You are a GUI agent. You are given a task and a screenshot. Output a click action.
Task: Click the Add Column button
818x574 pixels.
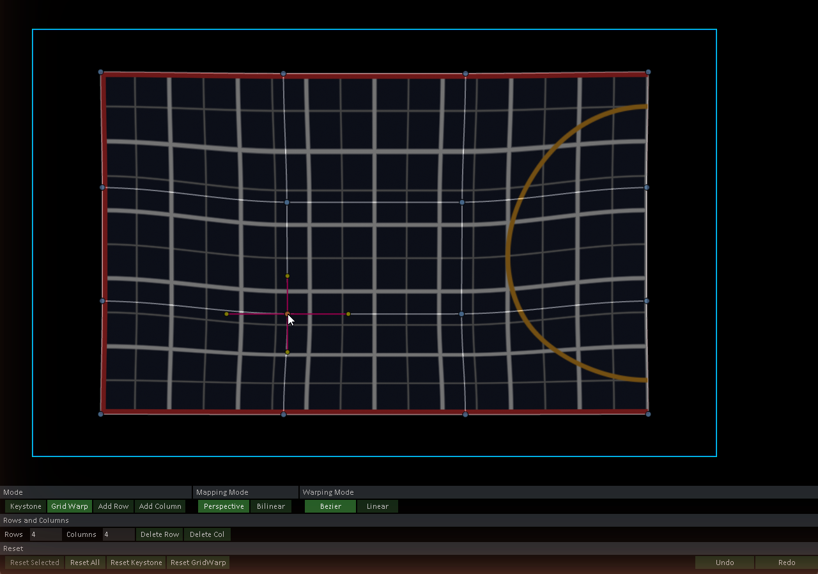(160, 506)
